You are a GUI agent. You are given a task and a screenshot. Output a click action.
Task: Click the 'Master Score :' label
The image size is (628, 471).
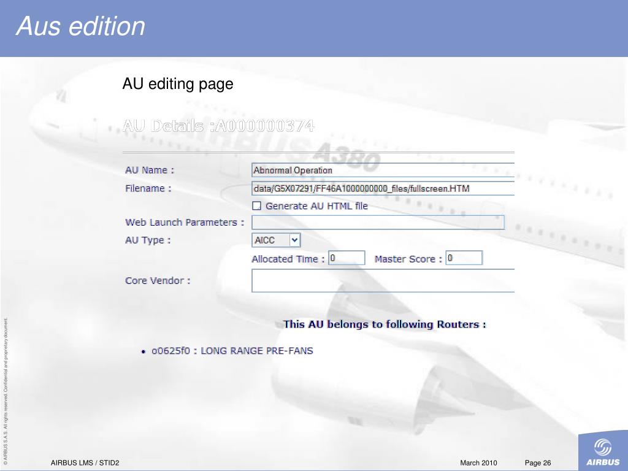408,259
